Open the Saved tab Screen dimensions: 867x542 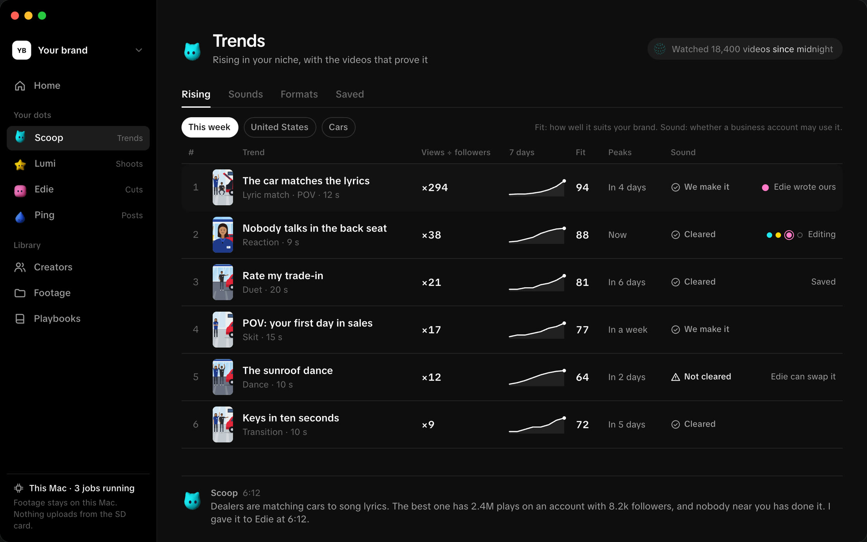(350, 94)
